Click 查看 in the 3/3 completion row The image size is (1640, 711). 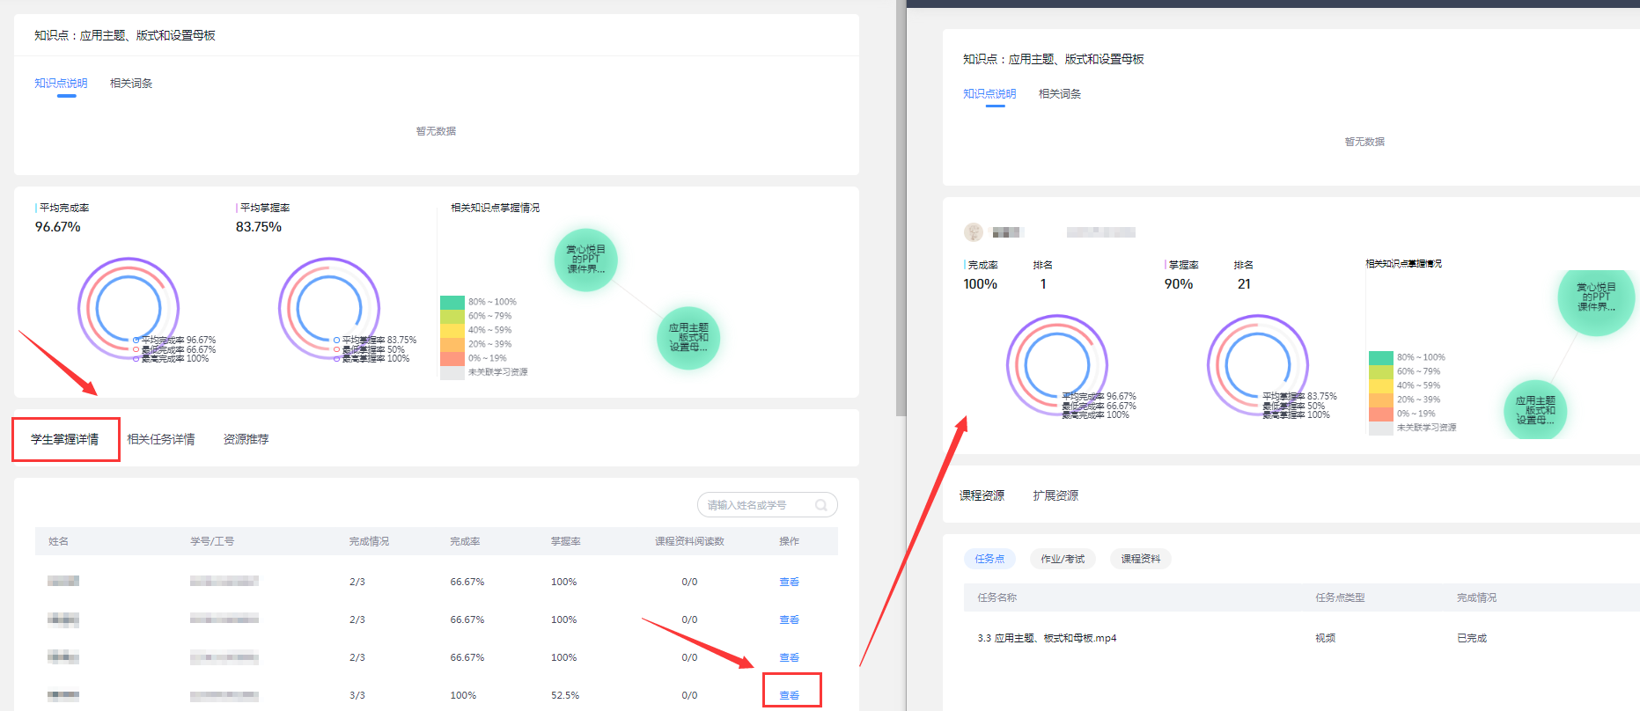coord(790,695)
